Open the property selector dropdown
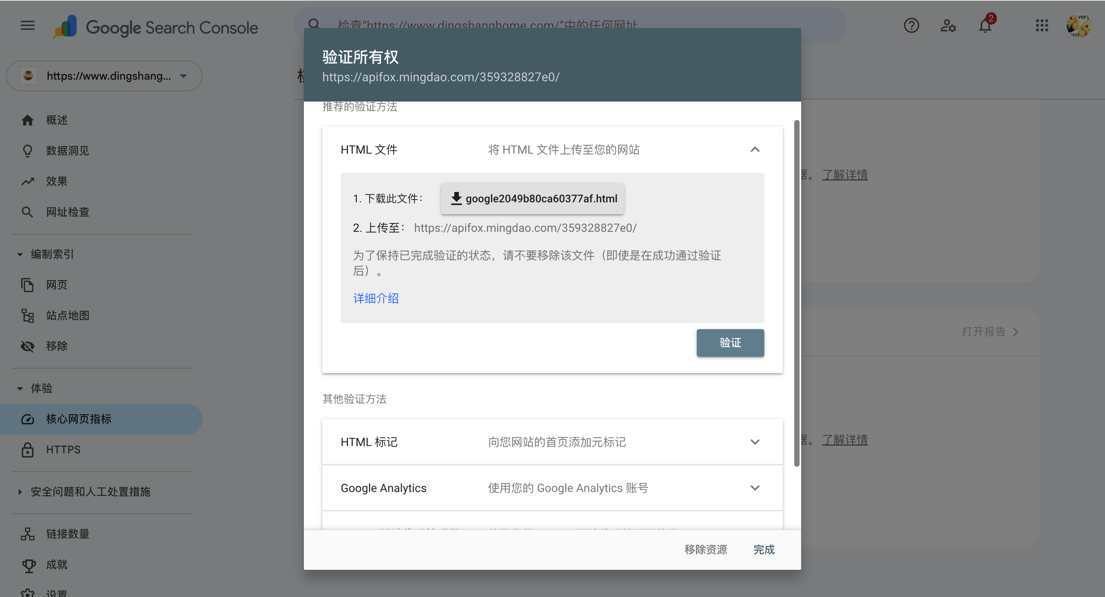The width and height of the screenshot is (1105, 597). [104, 76]
